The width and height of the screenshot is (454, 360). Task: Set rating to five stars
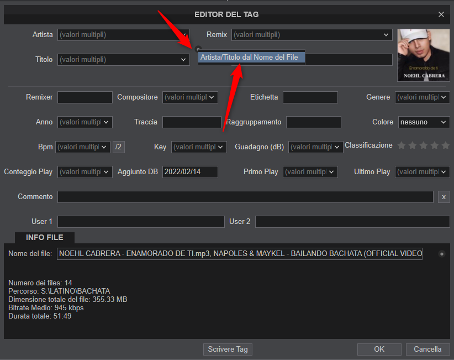(x=445, y=145)
